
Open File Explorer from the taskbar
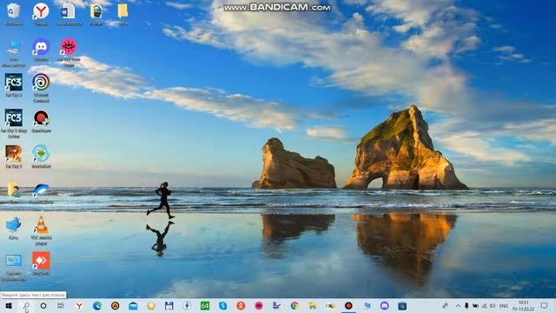click(313, 306)
